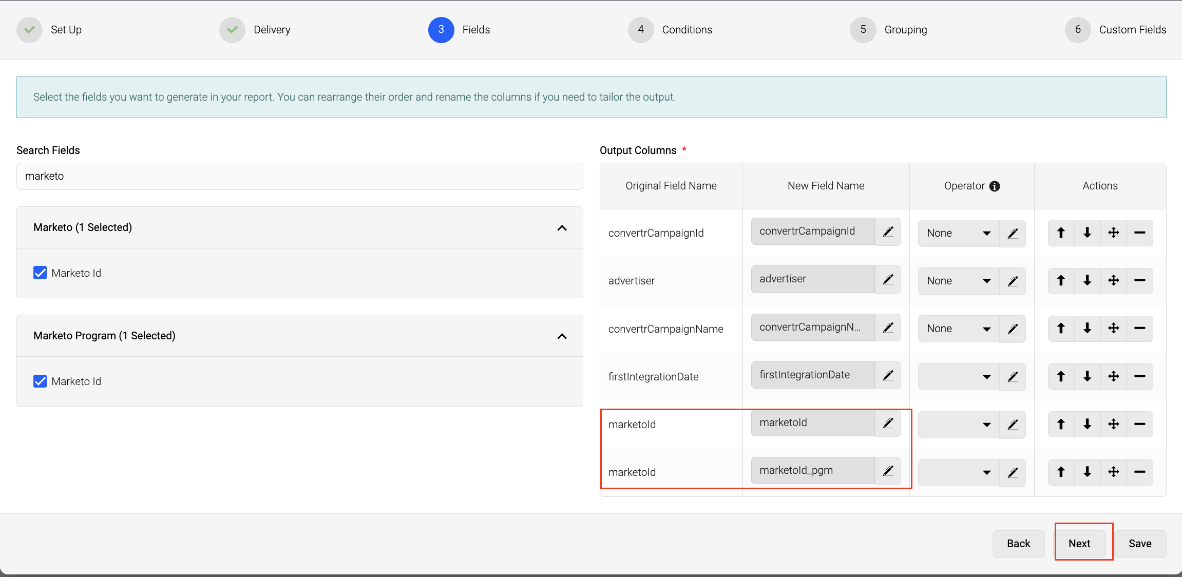
Task: Remove convertrCampaignName column
Action: point(1140,329)
